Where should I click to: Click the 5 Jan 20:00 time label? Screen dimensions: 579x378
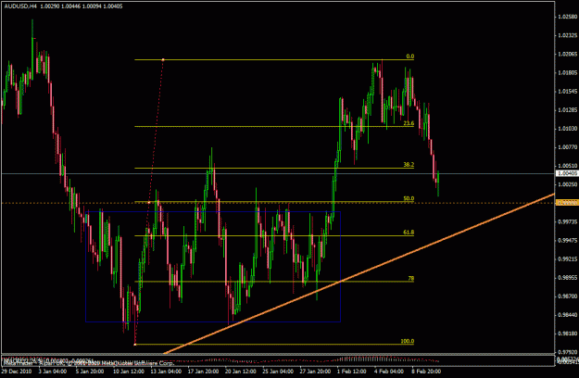click(x=90, y=371)
